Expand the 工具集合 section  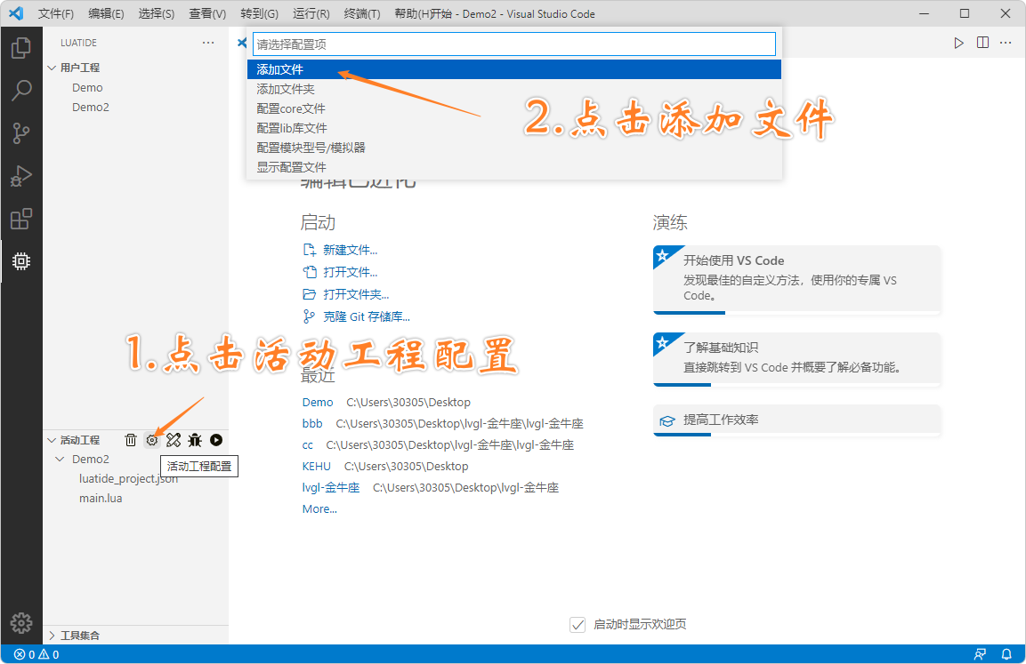[52, 636]
